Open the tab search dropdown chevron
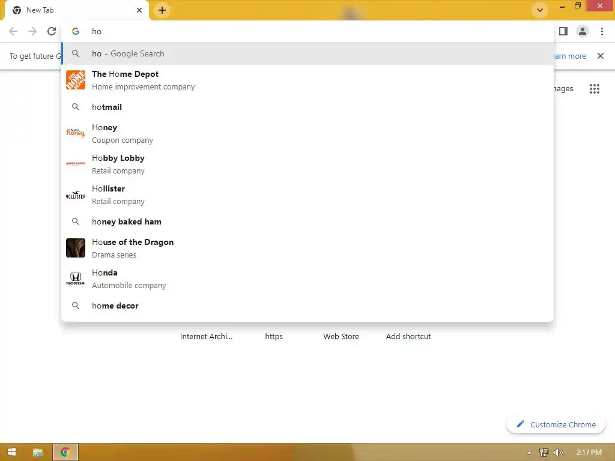This screenshot has height=461, width=615. tap(540, 10)
